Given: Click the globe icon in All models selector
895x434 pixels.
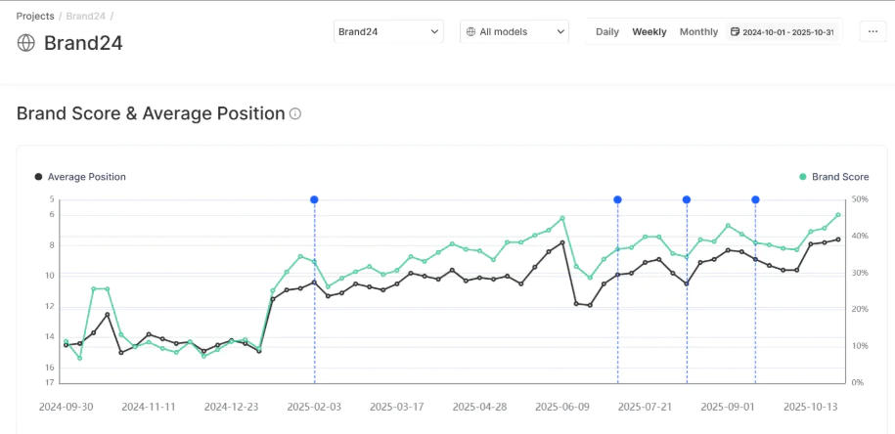Looking at the screenshot, I should tap(470, 32).
